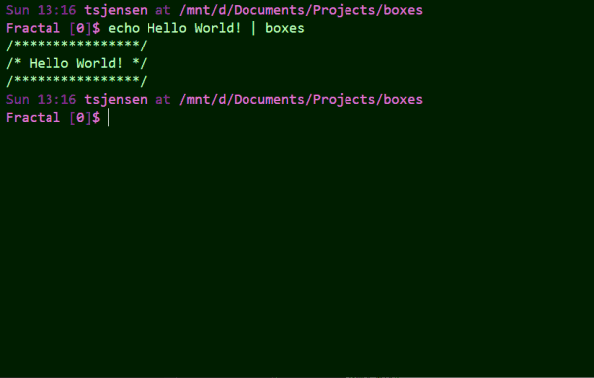
Task: Click the text cursor after the last prompt
Action: pos(108,118)
